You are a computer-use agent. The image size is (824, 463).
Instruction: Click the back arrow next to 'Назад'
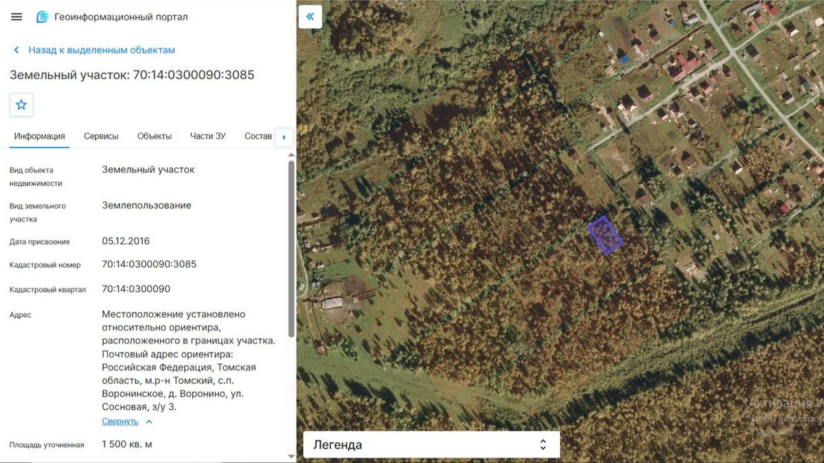(x=16, y=50)
